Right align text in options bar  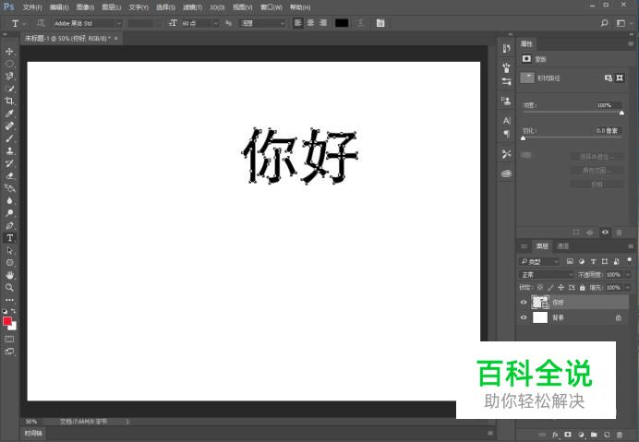coord(323,23)
